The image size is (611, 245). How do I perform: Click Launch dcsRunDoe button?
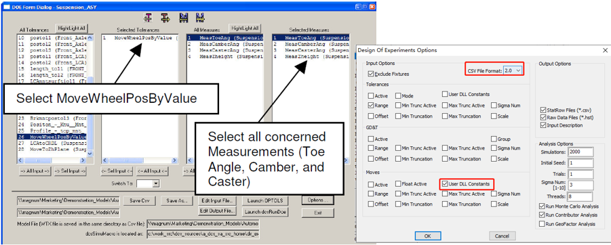(265, 212)
